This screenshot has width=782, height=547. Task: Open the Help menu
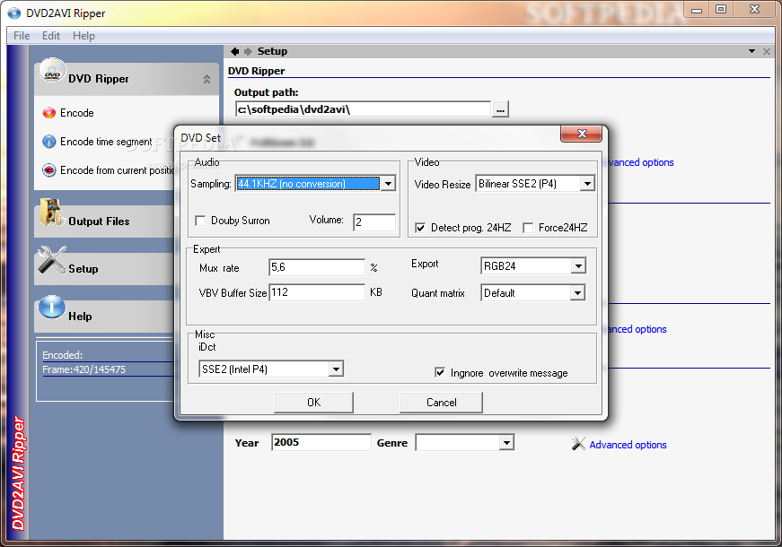(x=83, y=36)
